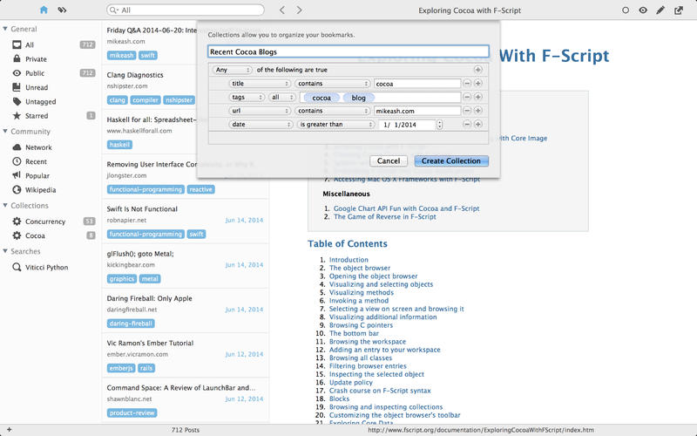Click the circle unread-status icon in toolbar
Viewport: 697px width, 436px height.
[626, 10]
